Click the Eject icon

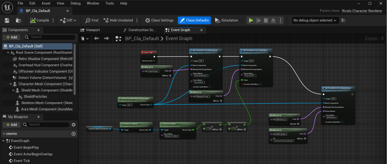click(273, 20)
